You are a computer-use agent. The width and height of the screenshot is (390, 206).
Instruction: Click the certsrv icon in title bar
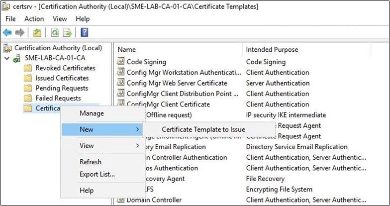(x=6, y=6)
